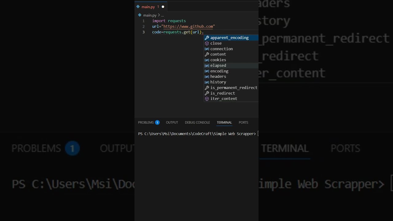The height and width of the screenshot is (221, 393).
Task: Click the cube icon next to iter_content
Action: tap(207, 99)
